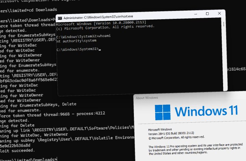Click the conhost.exe window icon in title bar
This screenshot has height=161, width=246.
[x=60, y=18]
